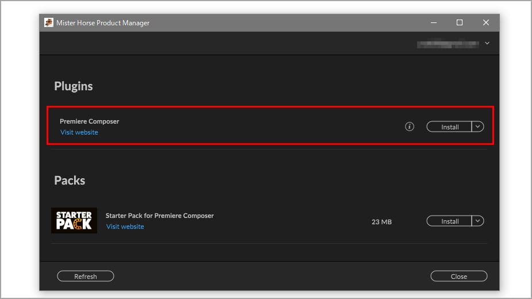The height and width of the screenshot is (299, 532).
Task: Select the Starter Pack for Premiere Composer title
Action: pos(160,216)
